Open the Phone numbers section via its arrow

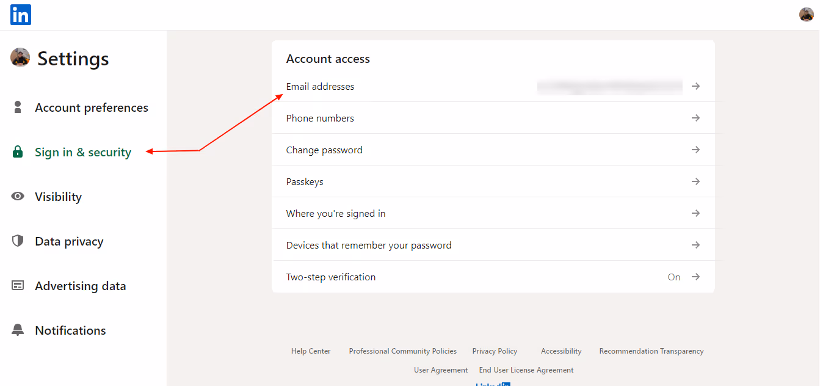695,118
